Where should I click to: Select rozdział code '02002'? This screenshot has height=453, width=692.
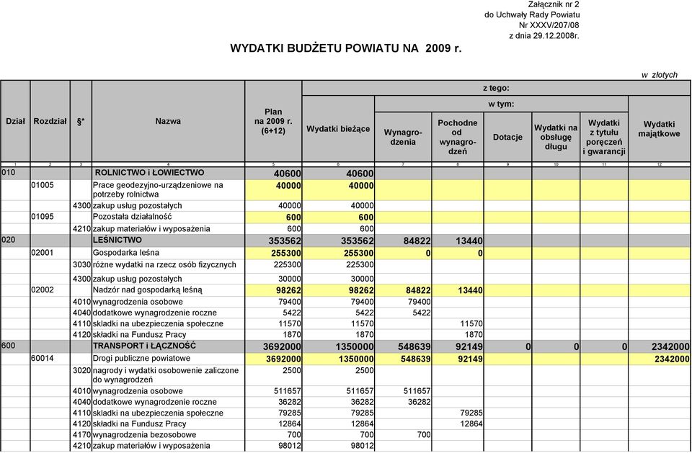click(43, 290)
